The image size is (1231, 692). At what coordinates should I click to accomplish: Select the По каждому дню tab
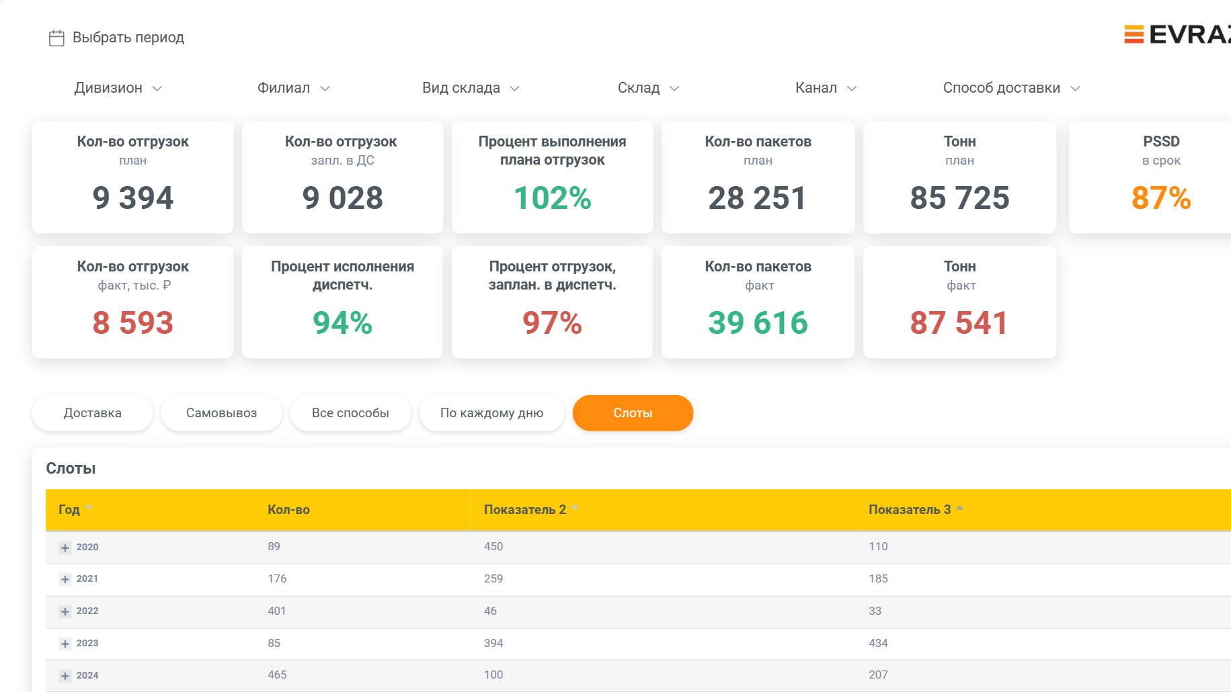pos(491,413)
